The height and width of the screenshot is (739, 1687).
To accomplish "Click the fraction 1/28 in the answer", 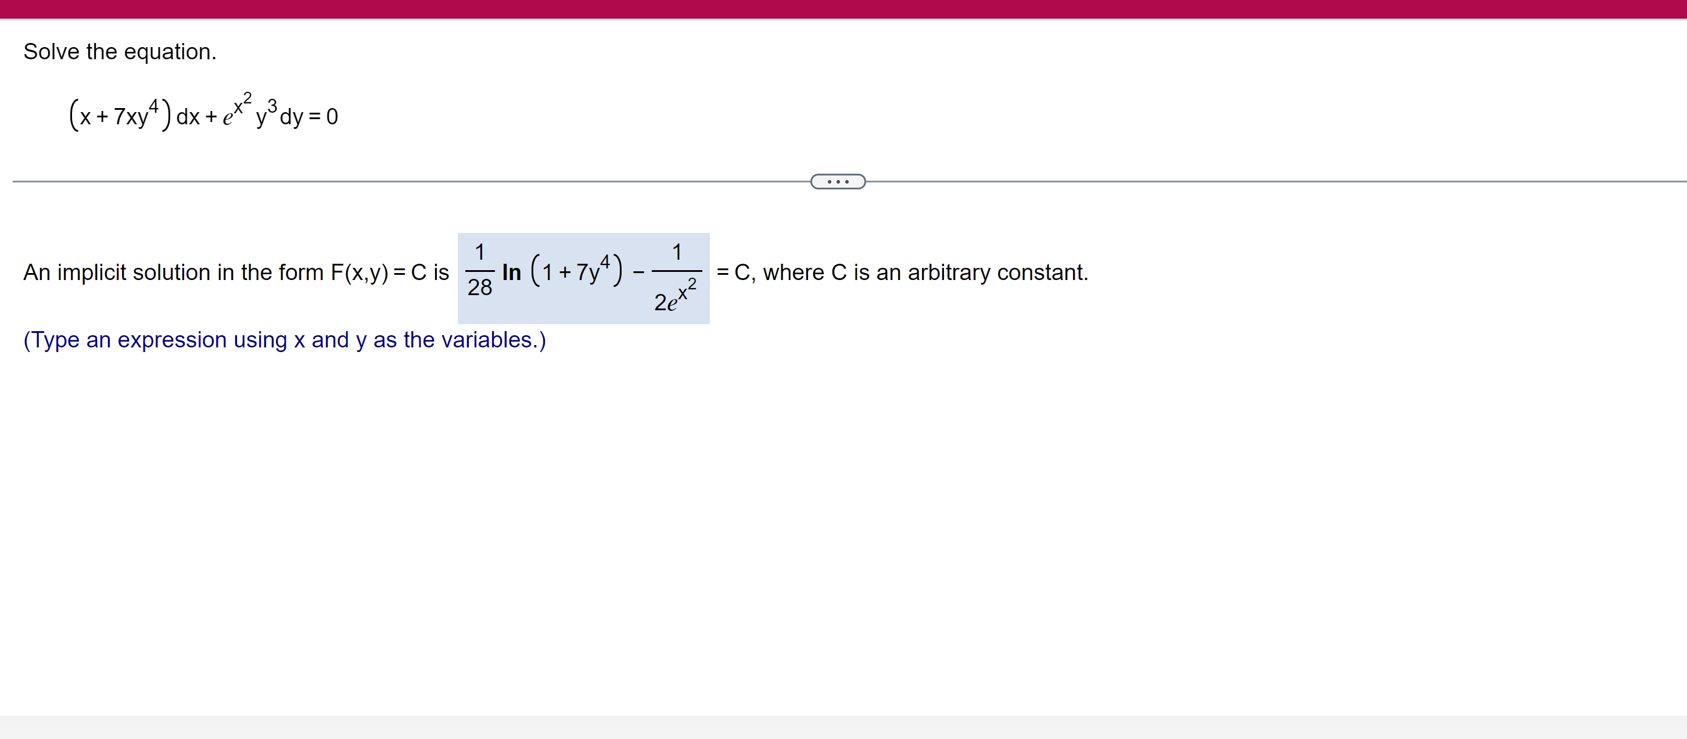I will 480,272.
